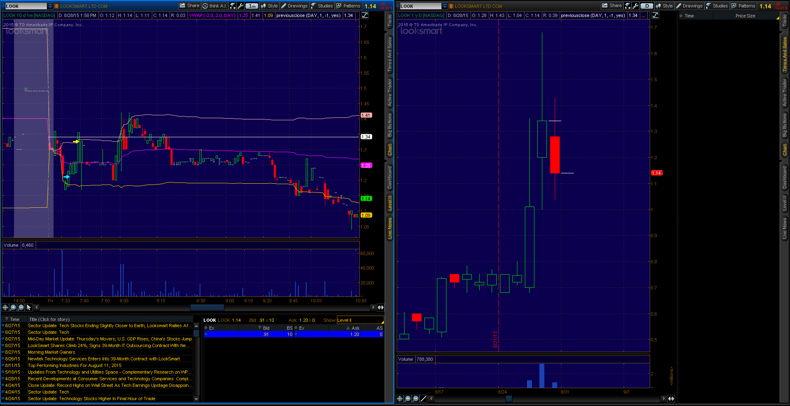Open the VWAP study label on left chart
This screenshot has height=406, width=790.
pos(212,15)
